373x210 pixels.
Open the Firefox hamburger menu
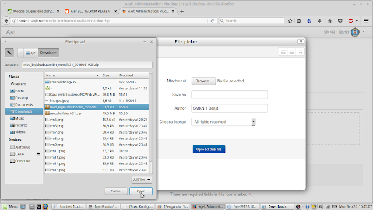367,21
